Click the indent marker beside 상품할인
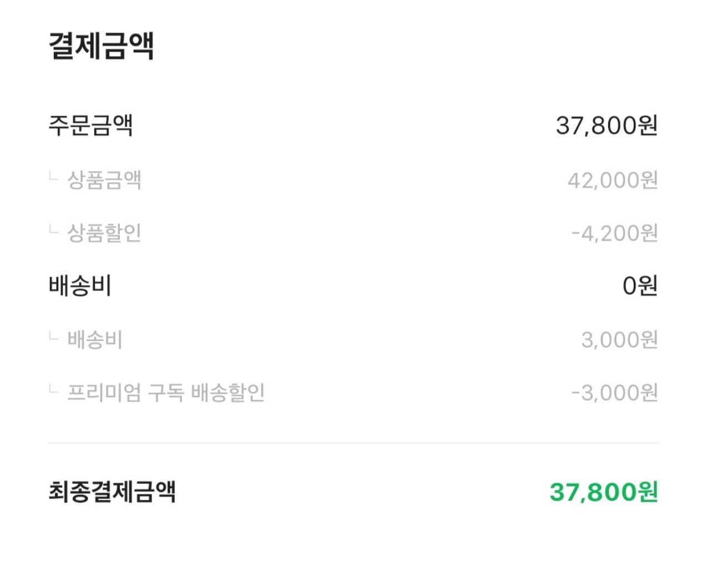707x568 pixels. [x=53, y=230]
